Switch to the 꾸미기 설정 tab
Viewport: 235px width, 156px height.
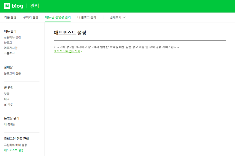pyautogui.click(x=31, y=17)
